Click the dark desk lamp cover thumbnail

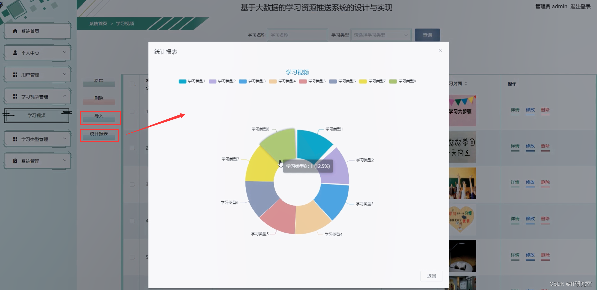point(462,256)
